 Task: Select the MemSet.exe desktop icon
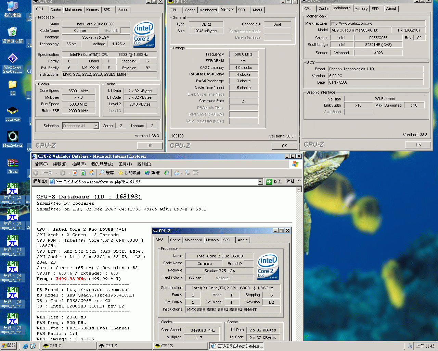13,139
